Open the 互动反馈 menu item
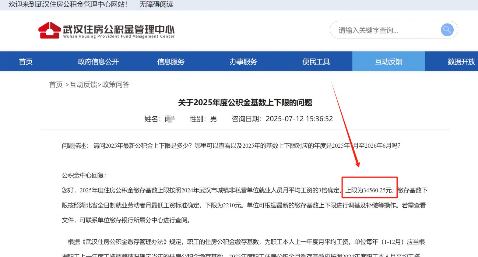Image resolution: width=478 pixels, height=257 pixels. 389,62
